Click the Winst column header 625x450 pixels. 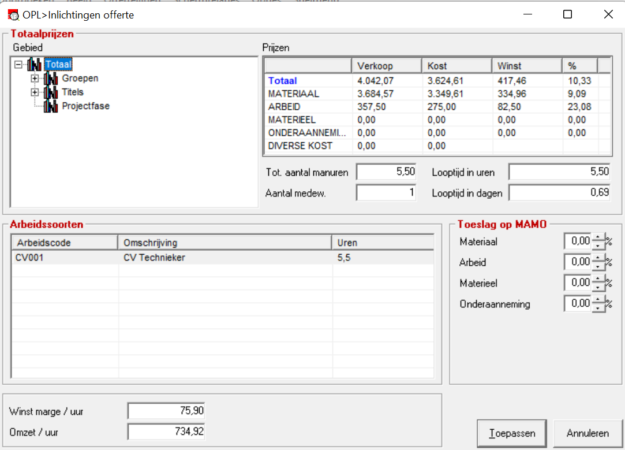click(527, 65)
